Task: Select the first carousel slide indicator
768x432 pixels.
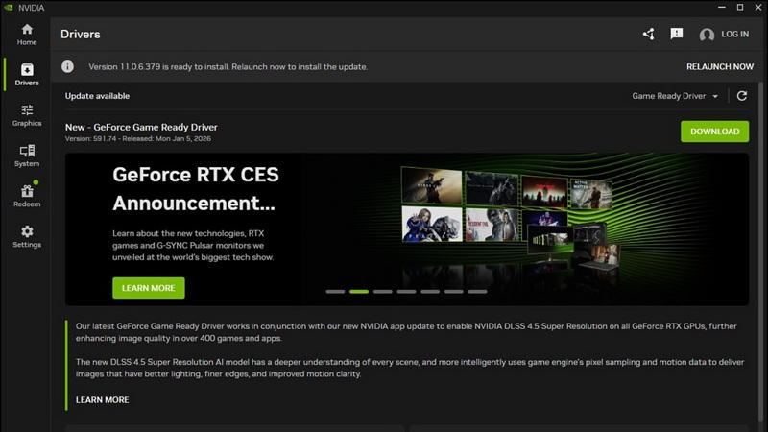Action: [335, 292]
